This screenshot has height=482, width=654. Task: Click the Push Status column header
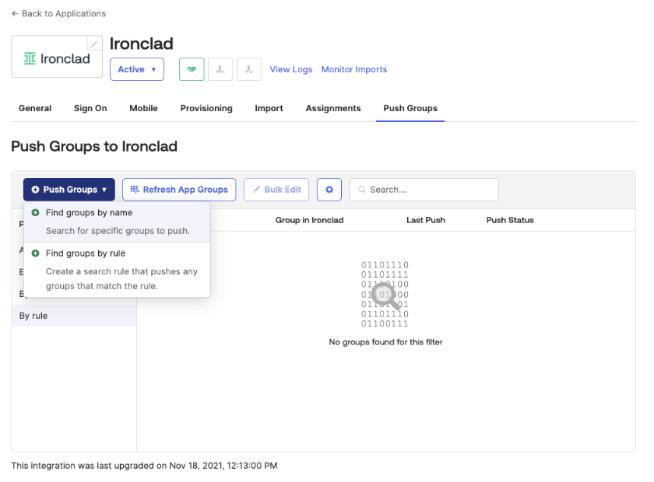(x=510, y=220)
